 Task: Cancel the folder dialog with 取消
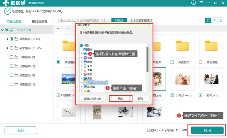(140, 99)
